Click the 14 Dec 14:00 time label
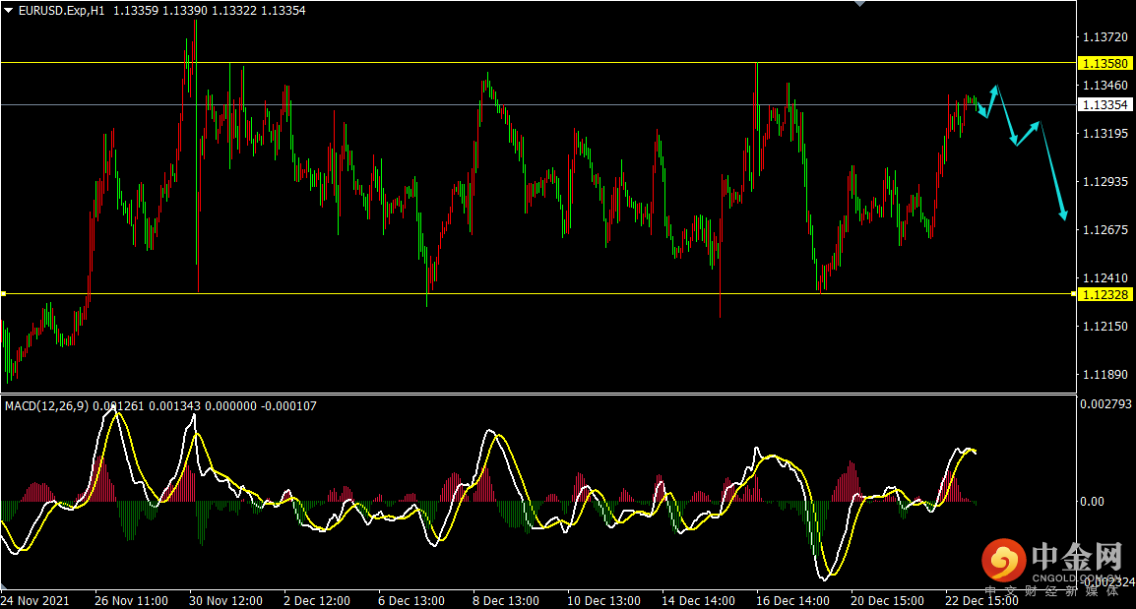This screenshot has height=609, width=1136. click(698, 601)
